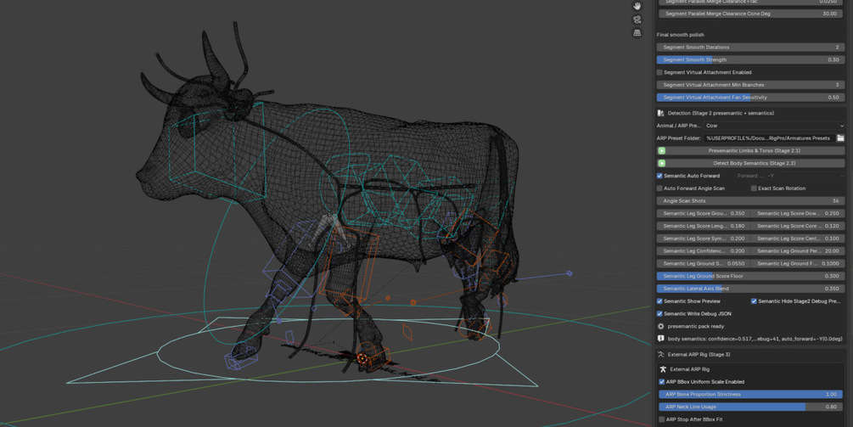Enable Auto Forward Angle Scan checkbox

click(659, 188)
